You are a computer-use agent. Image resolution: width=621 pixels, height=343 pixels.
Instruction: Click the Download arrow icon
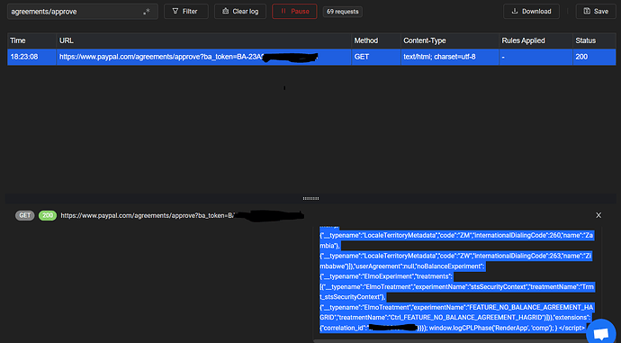(x=515, y=11)
